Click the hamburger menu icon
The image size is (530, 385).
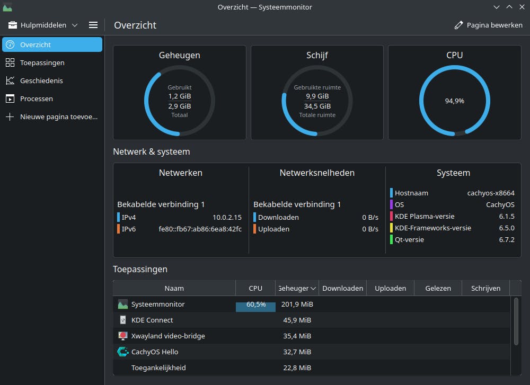click(93, 25)
